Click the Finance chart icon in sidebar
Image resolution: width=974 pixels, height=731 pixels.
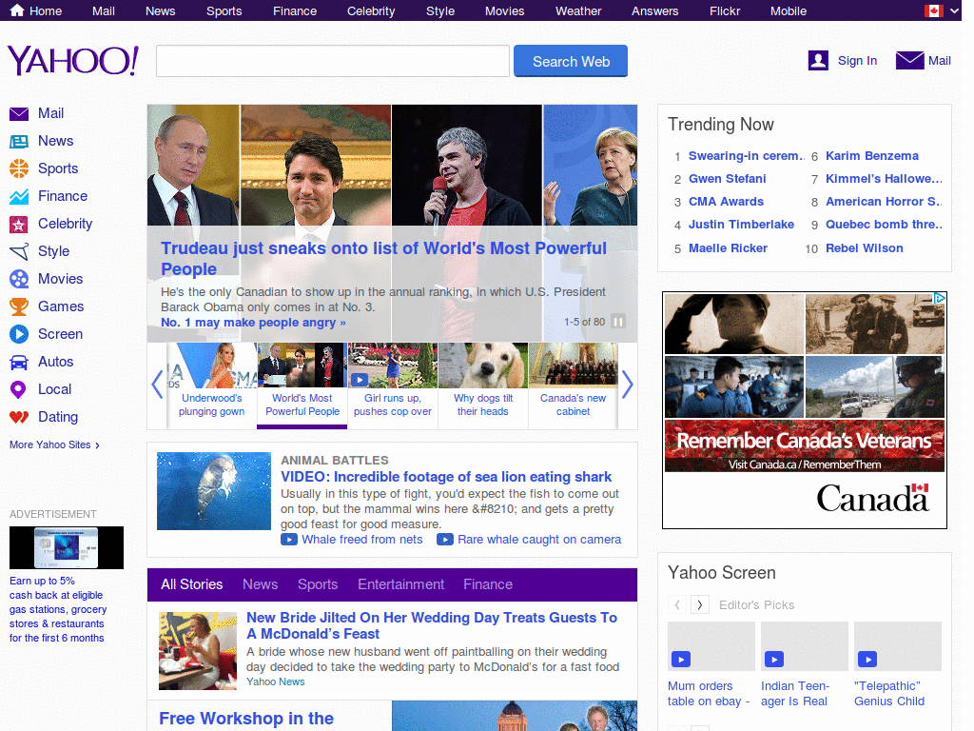click(x=19, y=196)
